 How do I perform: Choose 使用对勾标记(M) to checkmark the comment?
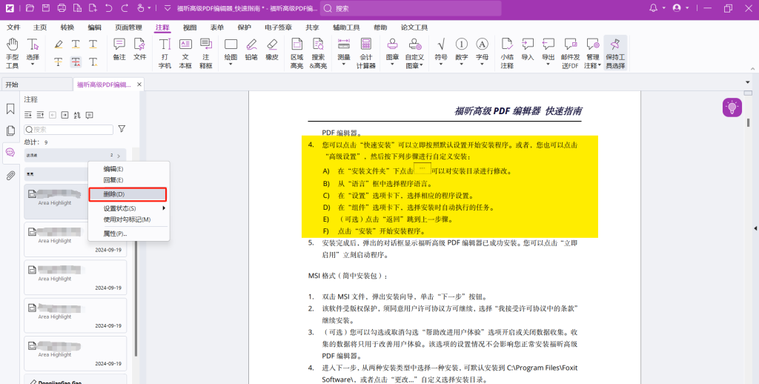pos(127,219)
